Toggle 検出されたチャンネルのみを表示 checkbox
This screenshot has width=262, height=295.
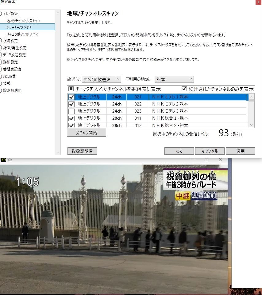pyautogui.click(x=184, y=89)
